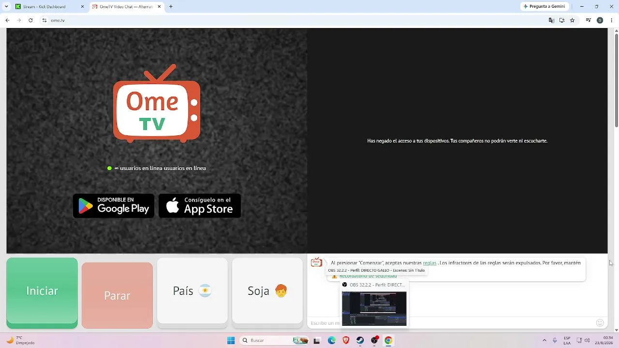The width and height of the screenshot is (619, 348).
Task: Translate this page with Google Translate icon
Action: tap(551, 20)
